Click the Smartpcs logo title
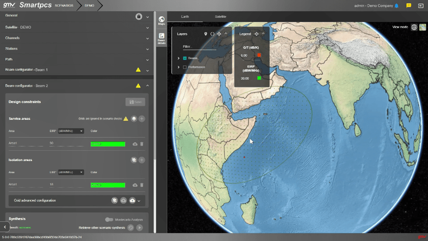The height and width of the screenshot is (241, 428). click(36, 5)
